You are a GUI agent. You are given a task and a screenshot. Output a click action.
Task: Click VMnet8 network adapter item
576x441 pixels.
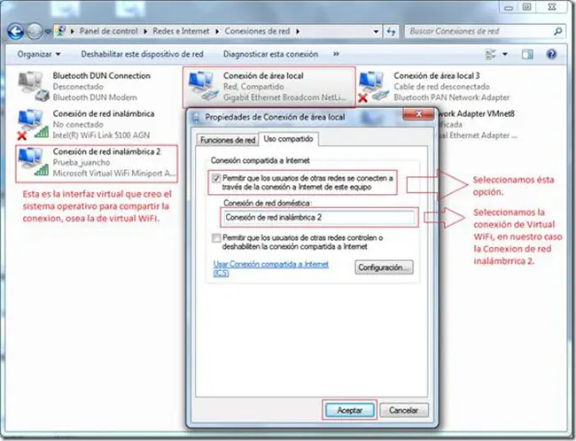pyautogui.click(x=477, y=124)
